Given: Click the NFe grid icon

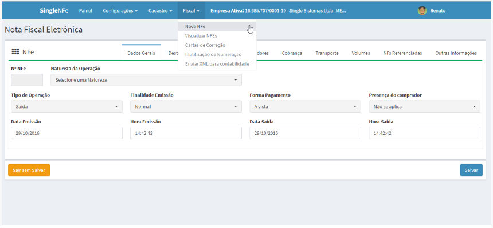Looking at the screenshot, I should coord(15,52).
